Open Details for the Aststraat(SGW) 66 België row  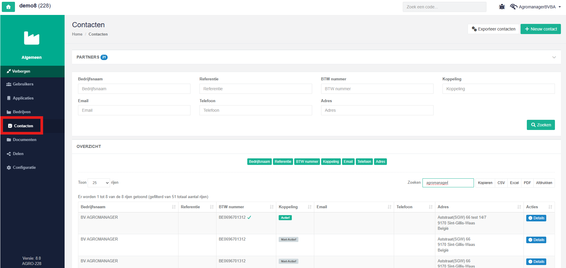pos(536,240)
